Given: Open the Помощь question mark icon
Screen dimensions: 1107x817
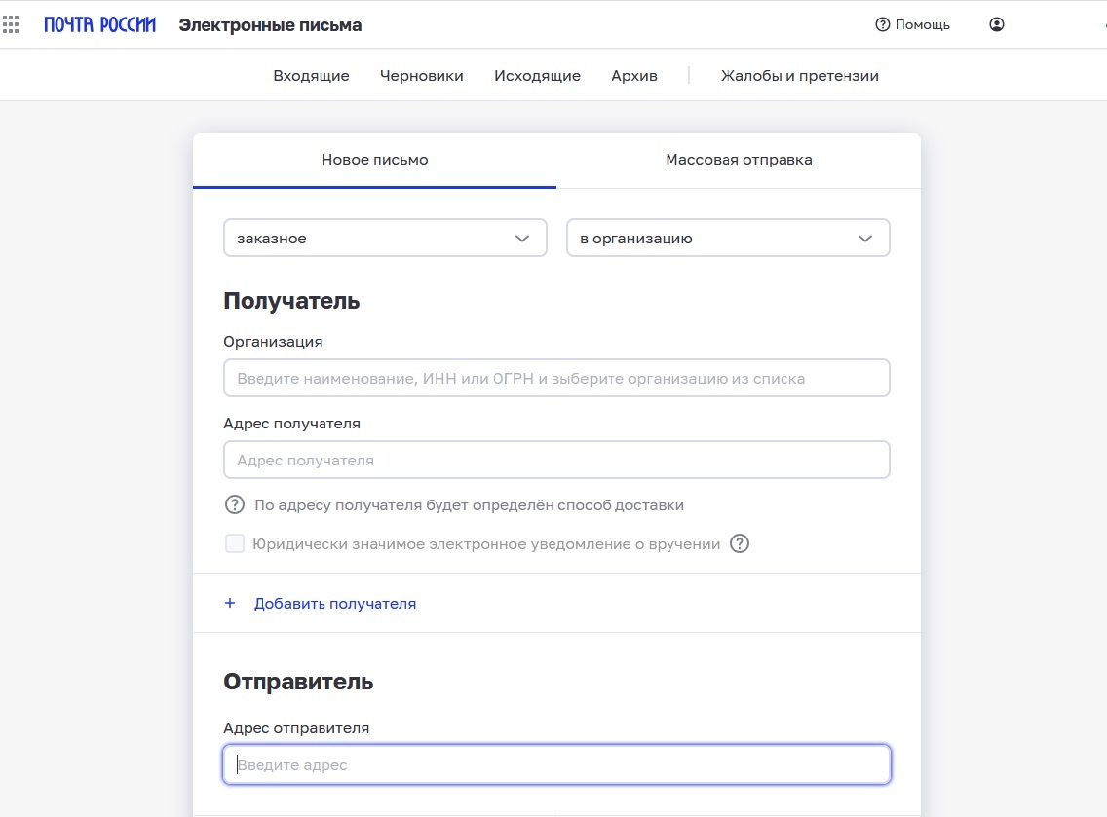Looking at the screenshot, I should [882, 24].
